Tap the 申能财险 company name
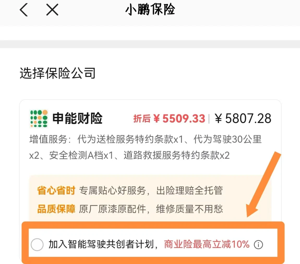 tap(77, 119)
